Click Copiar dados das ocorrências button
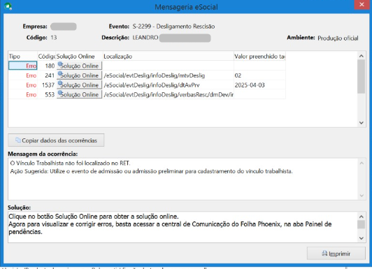The image size is (372, 269). click(56, 140)
